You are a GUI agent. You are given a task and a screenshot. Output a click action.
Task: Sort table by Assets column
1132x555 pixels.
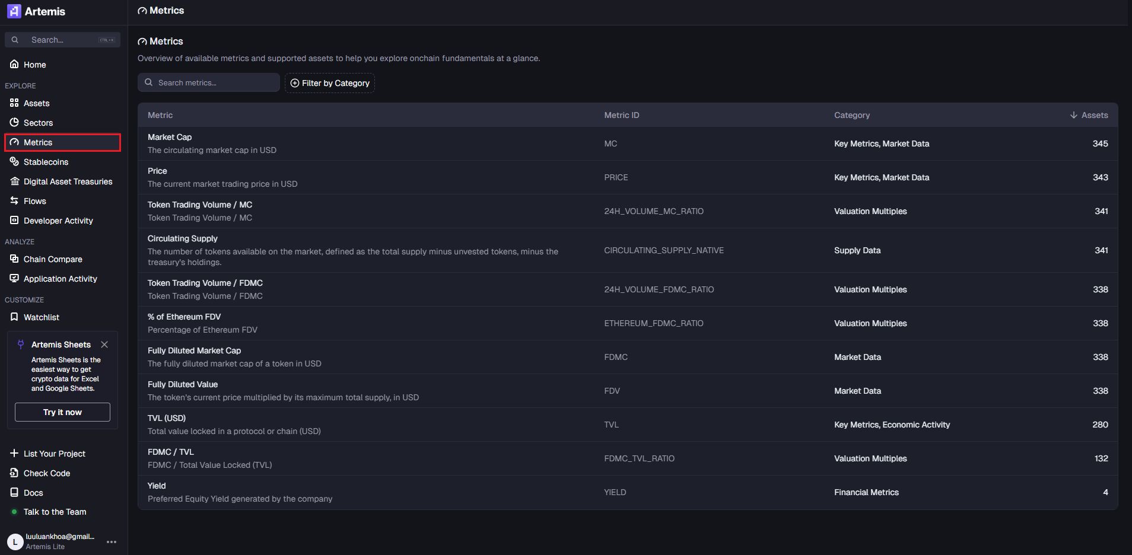[x=1089, y=115]
